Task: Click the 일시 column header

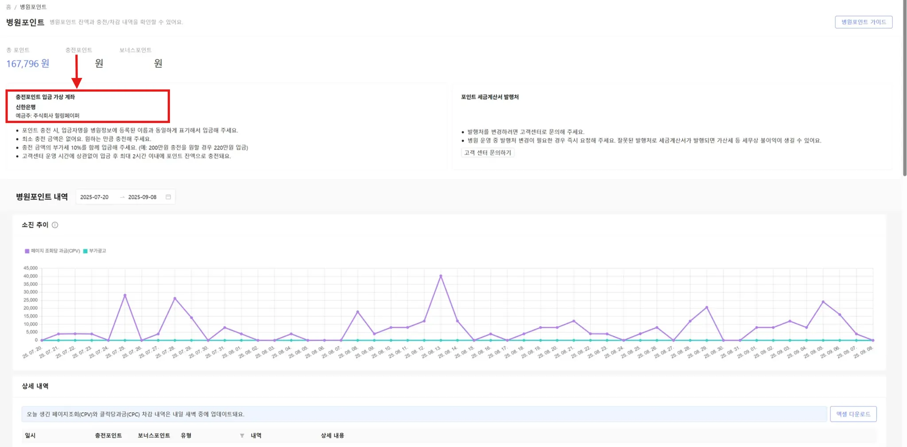Action: (x=30, y=435)
